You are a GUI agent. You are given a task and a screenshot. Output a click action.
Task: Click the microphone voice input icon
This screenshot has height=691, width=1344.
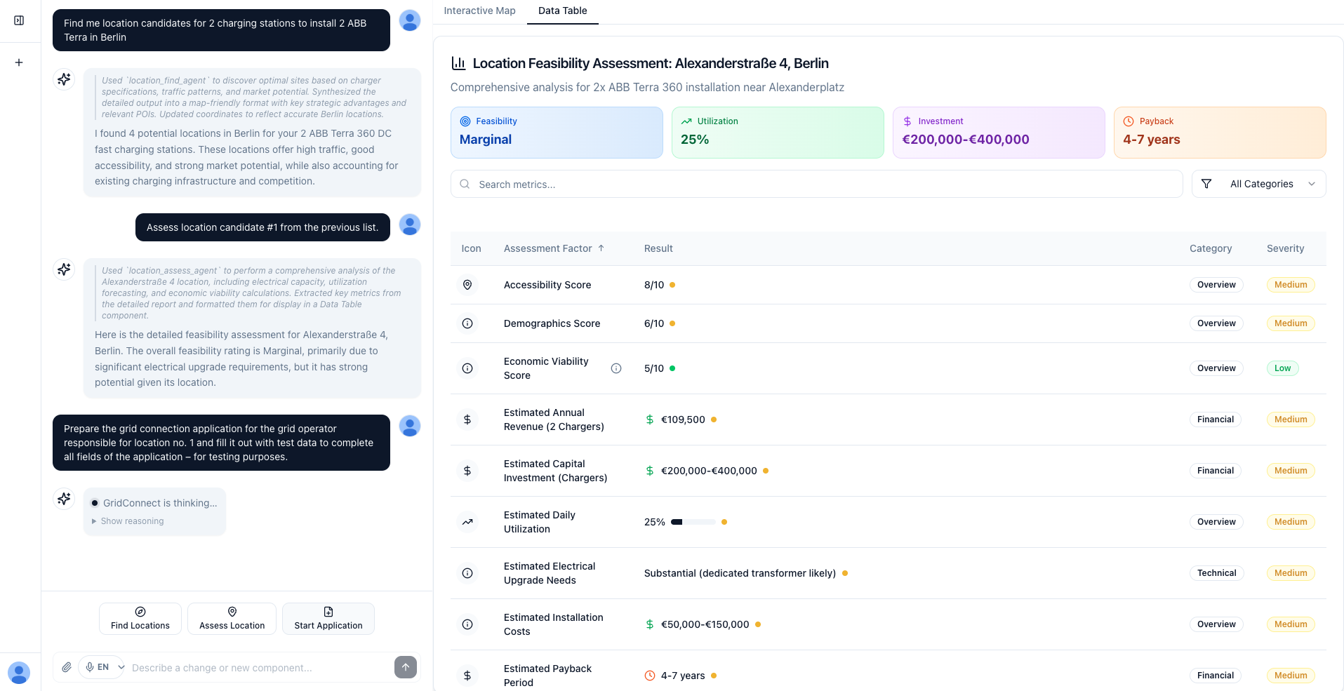[x=89, y=667]
